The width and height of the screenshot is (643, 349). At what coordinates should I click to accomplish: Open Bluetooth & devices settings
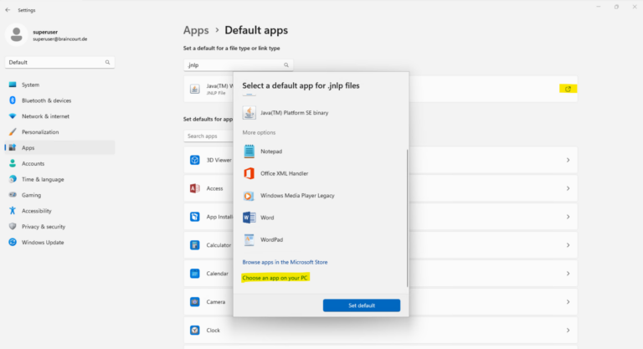click(47, 100)
